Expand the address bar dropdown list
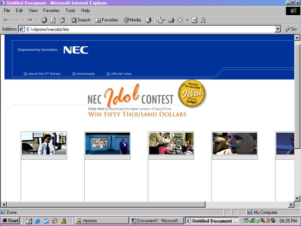The image size is (301, 226). tap(278, 29)
